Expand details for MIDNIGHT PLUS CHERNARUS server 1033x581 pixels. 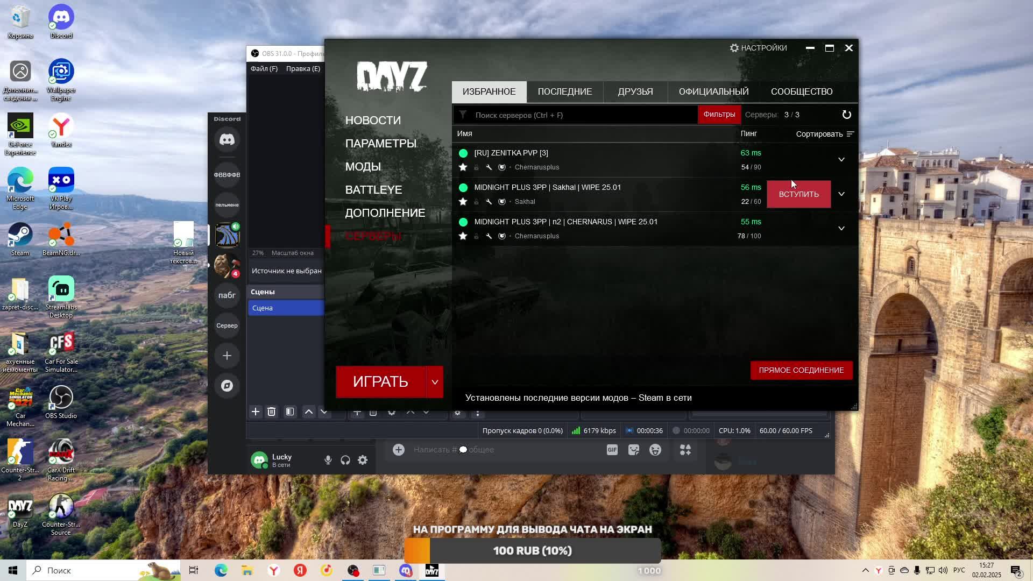pos(841,229)
